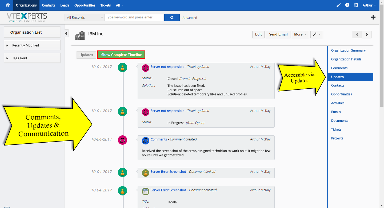Open Server Error Screenshot link, Document Linked

pos(168,172)
